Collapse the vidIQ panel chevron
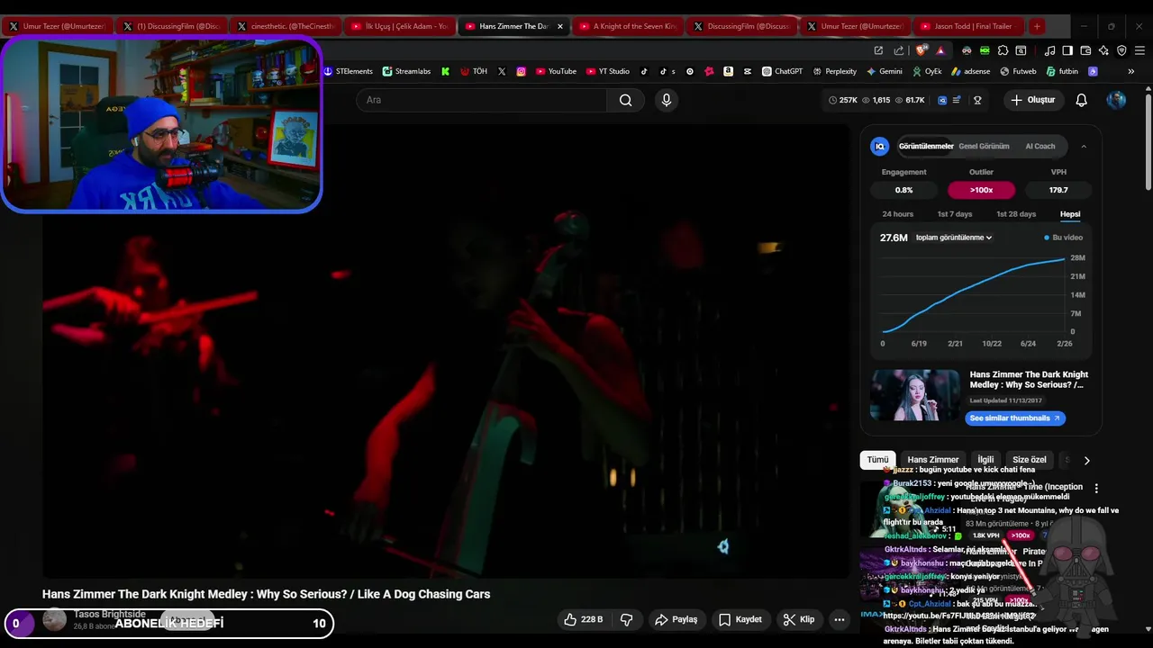The image size is (1153, 648). tap(1083, 147)
